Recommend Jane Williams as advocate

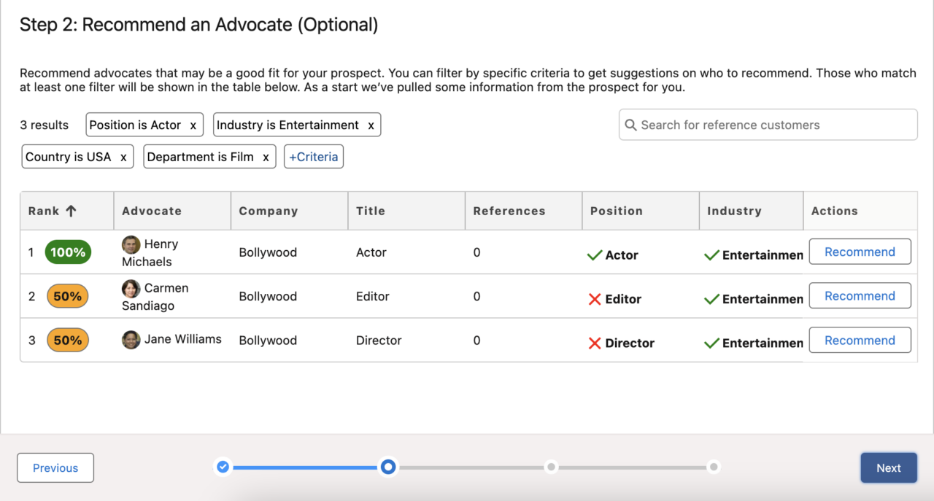860,340
